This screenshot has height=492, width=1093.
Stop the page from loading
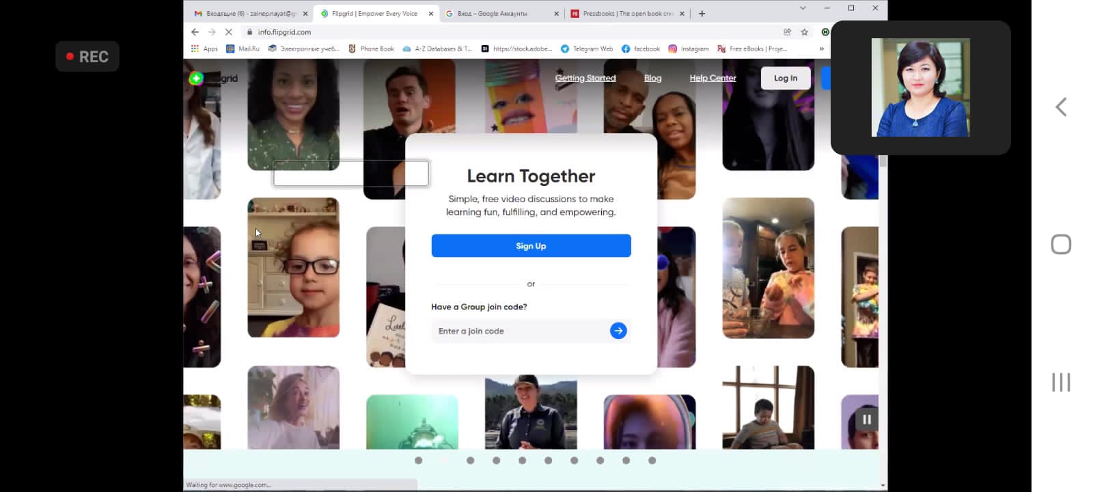coord(229,32)
